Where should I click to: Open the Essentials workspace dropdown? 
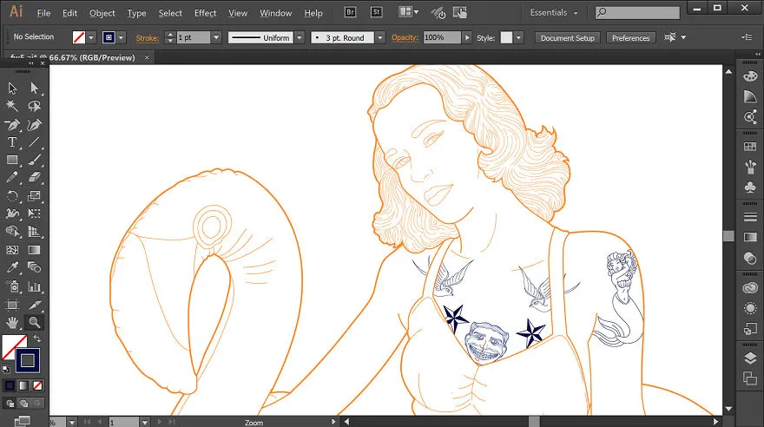click(554, 13)
